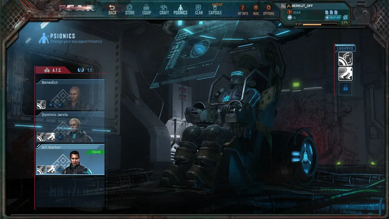Open the CRAFT menu
This screenshot has height=219, width=389.
click(164, 10)
